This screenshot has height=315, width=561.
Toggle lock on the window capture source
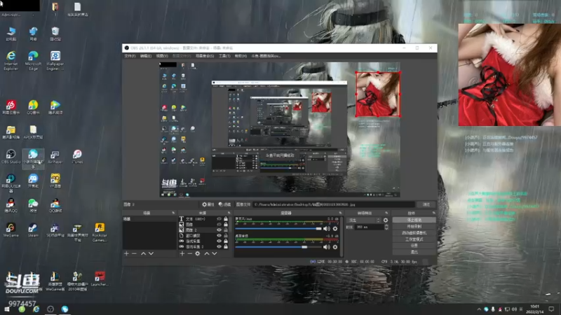click(x=226, y=236)
